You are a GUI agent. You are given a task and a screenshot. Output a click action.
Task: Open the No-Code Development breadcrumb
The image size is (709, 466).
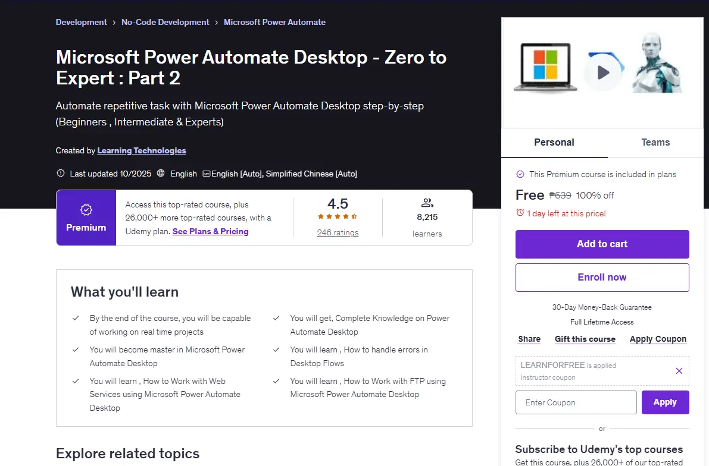[165, 22]
